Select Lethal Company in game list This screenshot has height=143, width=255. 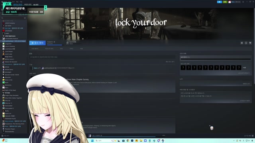point(10,23)
